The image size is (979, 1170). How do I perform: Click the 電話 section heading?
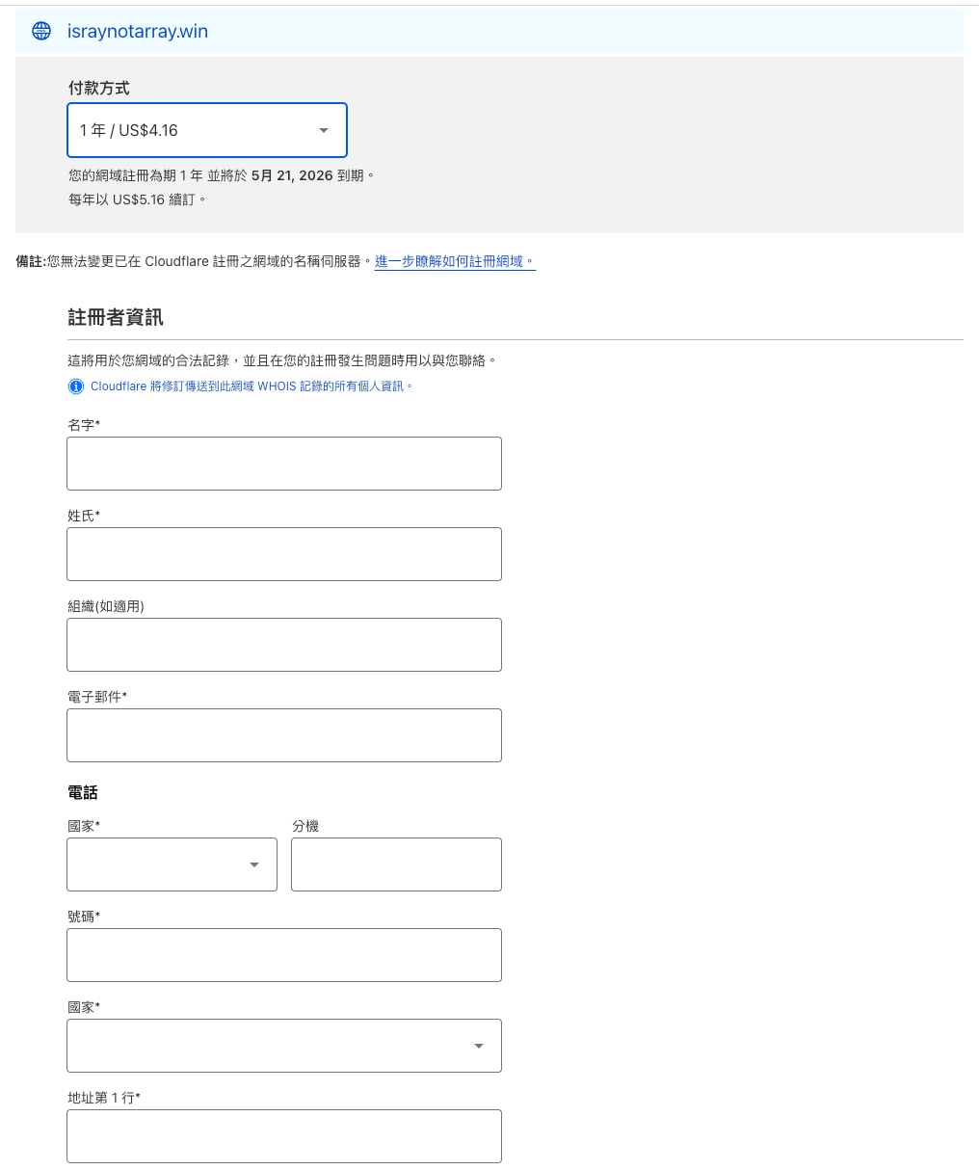(83, 792)
